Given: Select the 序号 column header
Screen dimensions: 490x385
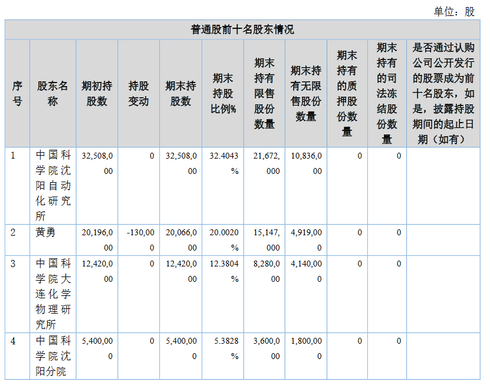Looking at the screenshot, I should 17,93.
